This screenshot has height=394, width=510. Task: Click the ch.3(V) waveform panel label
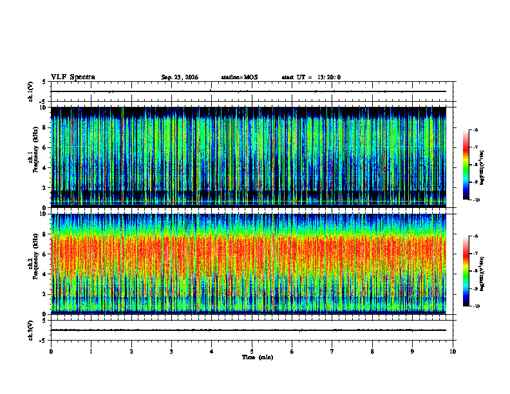pos(31,330)
